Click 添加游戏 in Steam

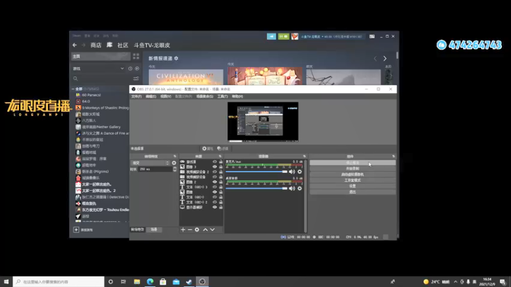83,230
